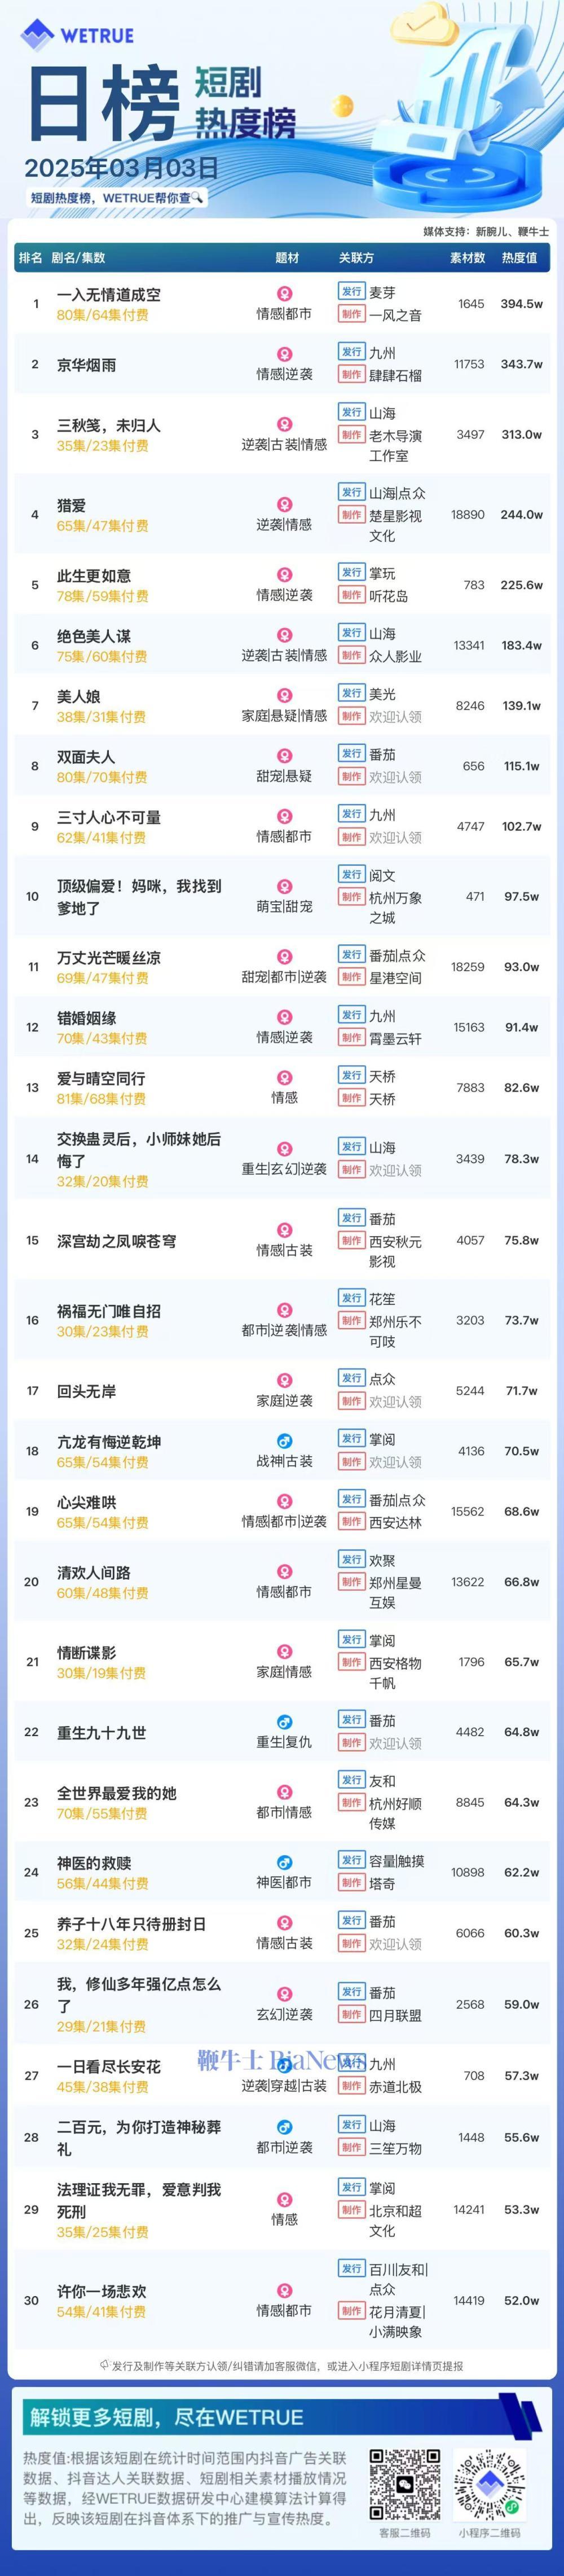The width and height of the screenshot is (564, 2576).
Task: Click the 素材数 column header
Action: [x=467, y=258]
